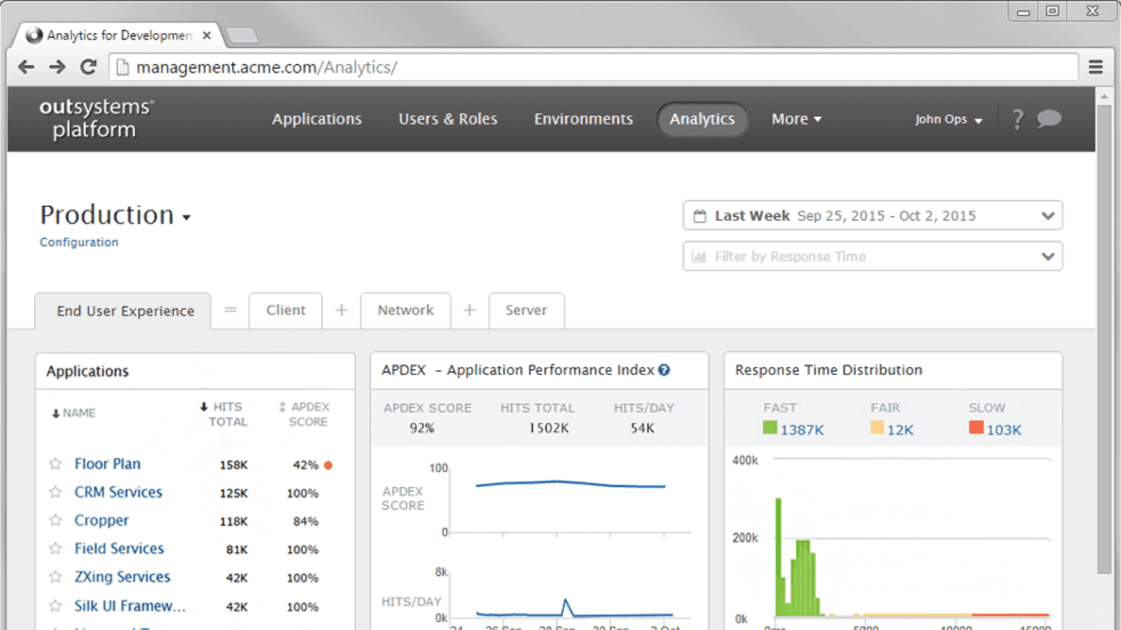Screen dimensions: 1121x630
Task: Click the APDEX score value 92%
Action: point(422,428)
